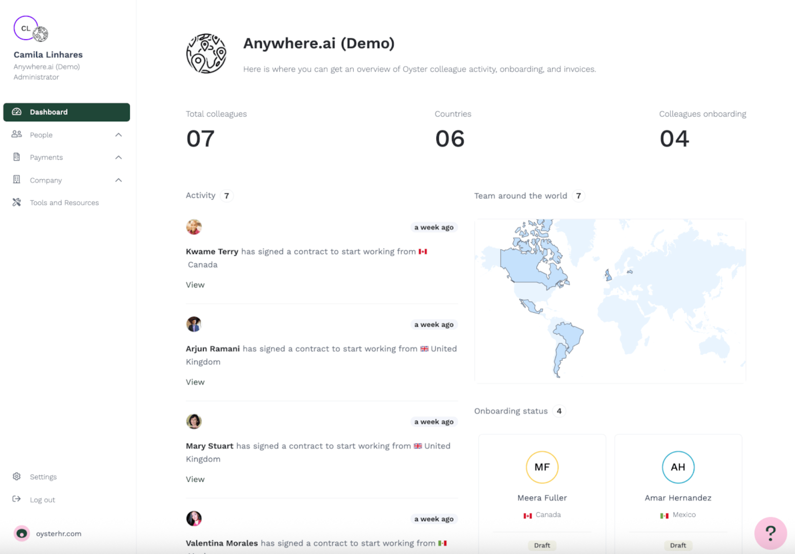Select Dashboard in the navigation menu
This screenshot has width=795, height=554.
[49, 112]
